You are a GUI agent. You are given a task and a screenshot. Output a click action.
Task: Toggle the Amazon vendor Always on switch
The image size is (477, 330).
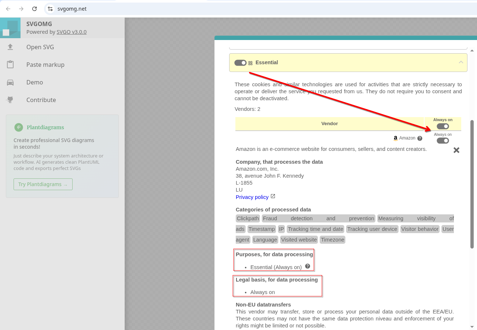(443, 141)
